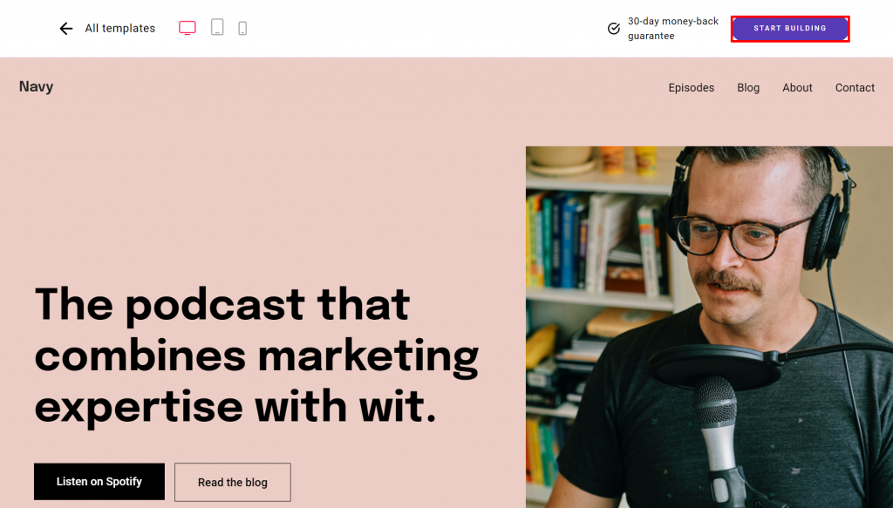Image resolution: width=893 pixels, height=508 pixels.
Task: Open the Contact navigation link
Action: [x=855, y=88]
